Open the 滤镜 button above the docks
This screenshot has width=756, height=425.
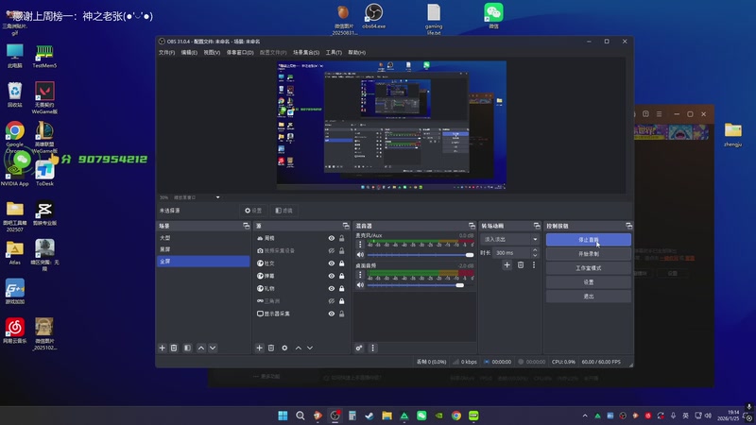(283, 211)
